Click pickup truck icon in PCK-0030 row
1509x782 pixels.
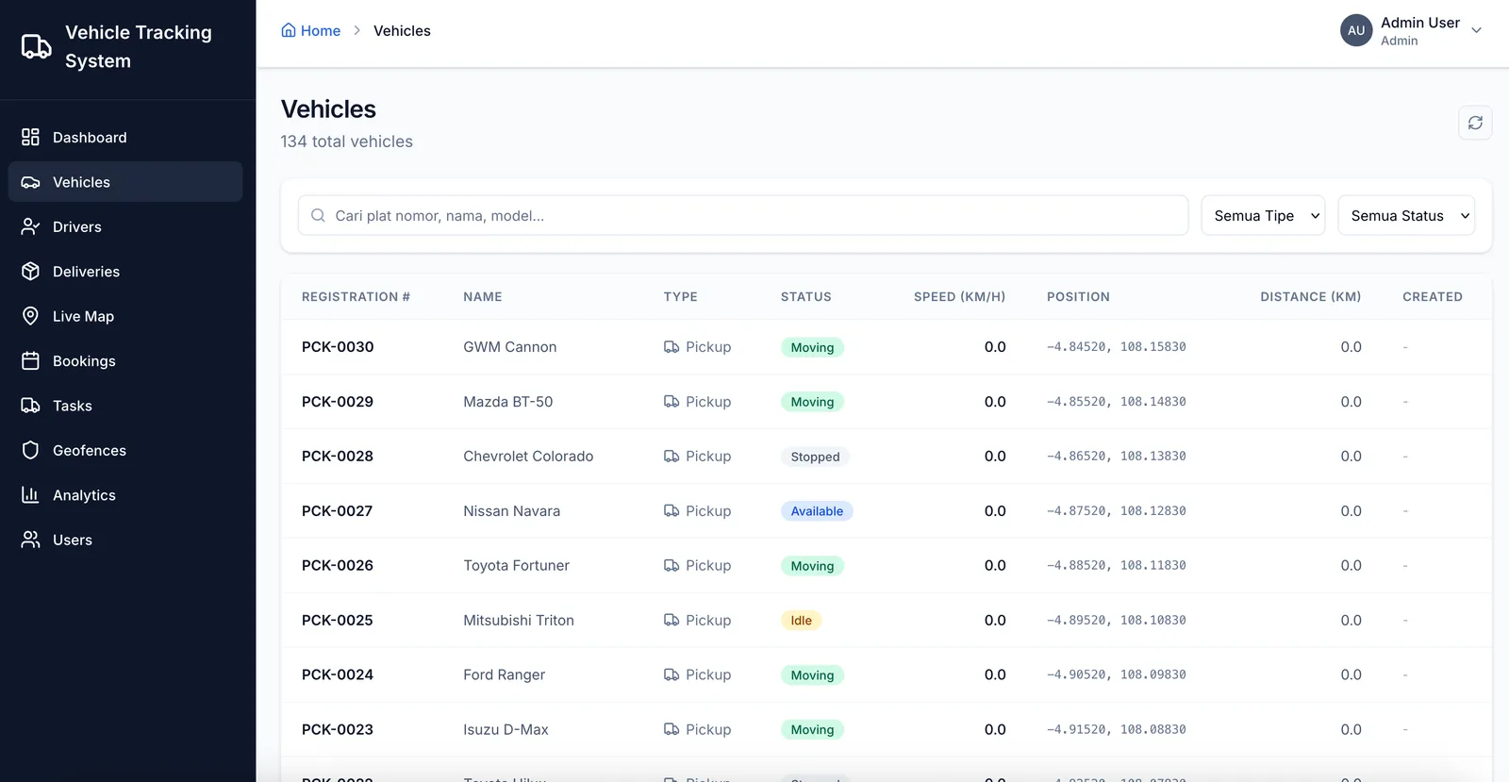[672, 347]
